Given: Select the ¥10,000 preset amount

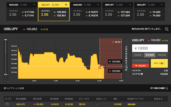Looking at the screenshot, I should tap(150, 55).
